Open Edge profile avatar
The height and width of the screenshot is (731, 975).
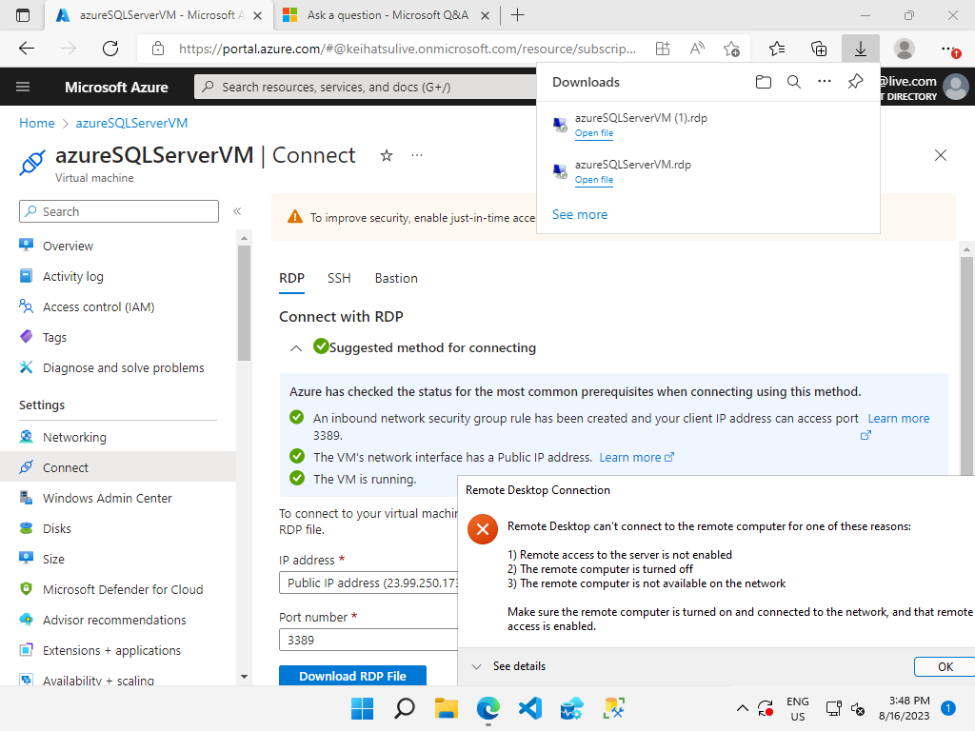coord(905,49)
